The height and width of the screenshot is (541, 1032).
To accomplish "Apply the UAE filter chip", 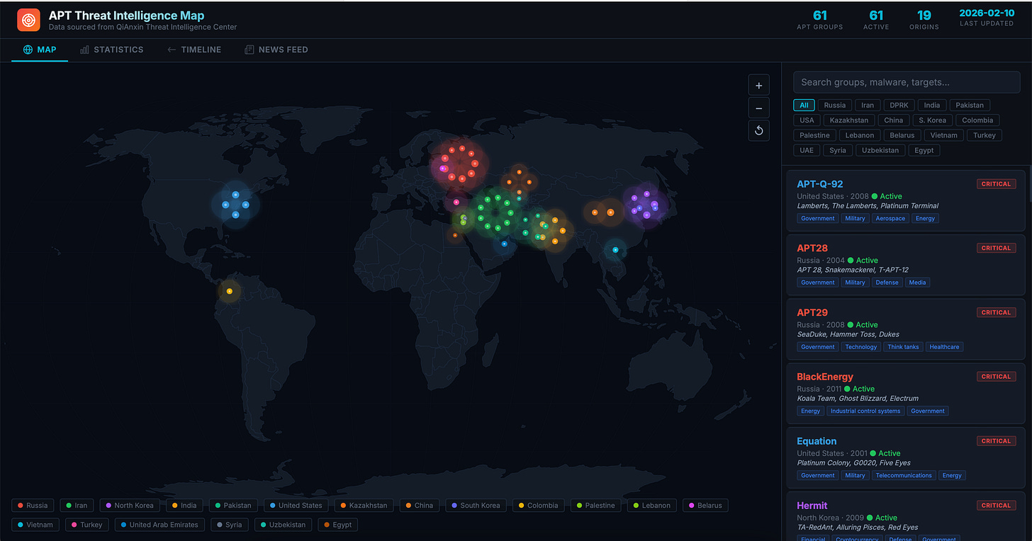I will pyautogui.click(x=807, y=150).
